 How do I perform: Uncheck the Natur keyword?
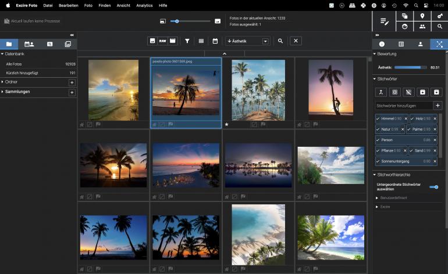point(378,129)
